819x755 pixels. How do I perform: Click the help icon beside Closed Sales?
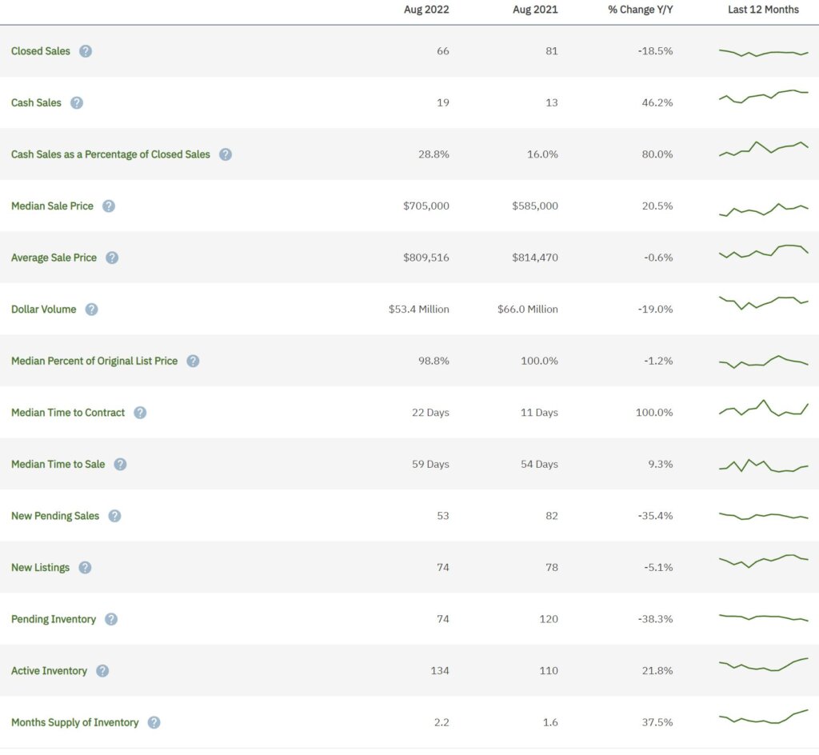[x=86, y=51]
